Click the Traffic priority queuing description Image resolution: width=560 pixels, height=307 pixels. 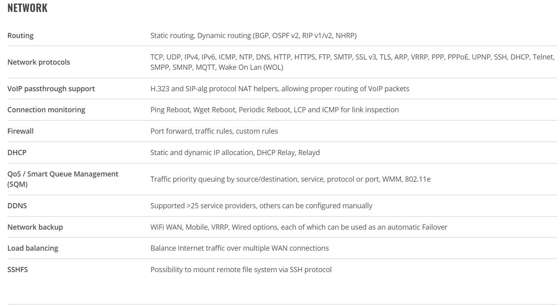coord(290,179)
